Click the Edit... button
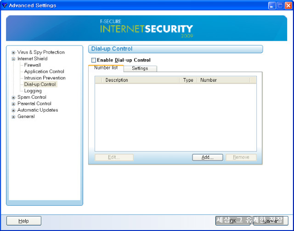The image size is (294, 231). [114, 158]
